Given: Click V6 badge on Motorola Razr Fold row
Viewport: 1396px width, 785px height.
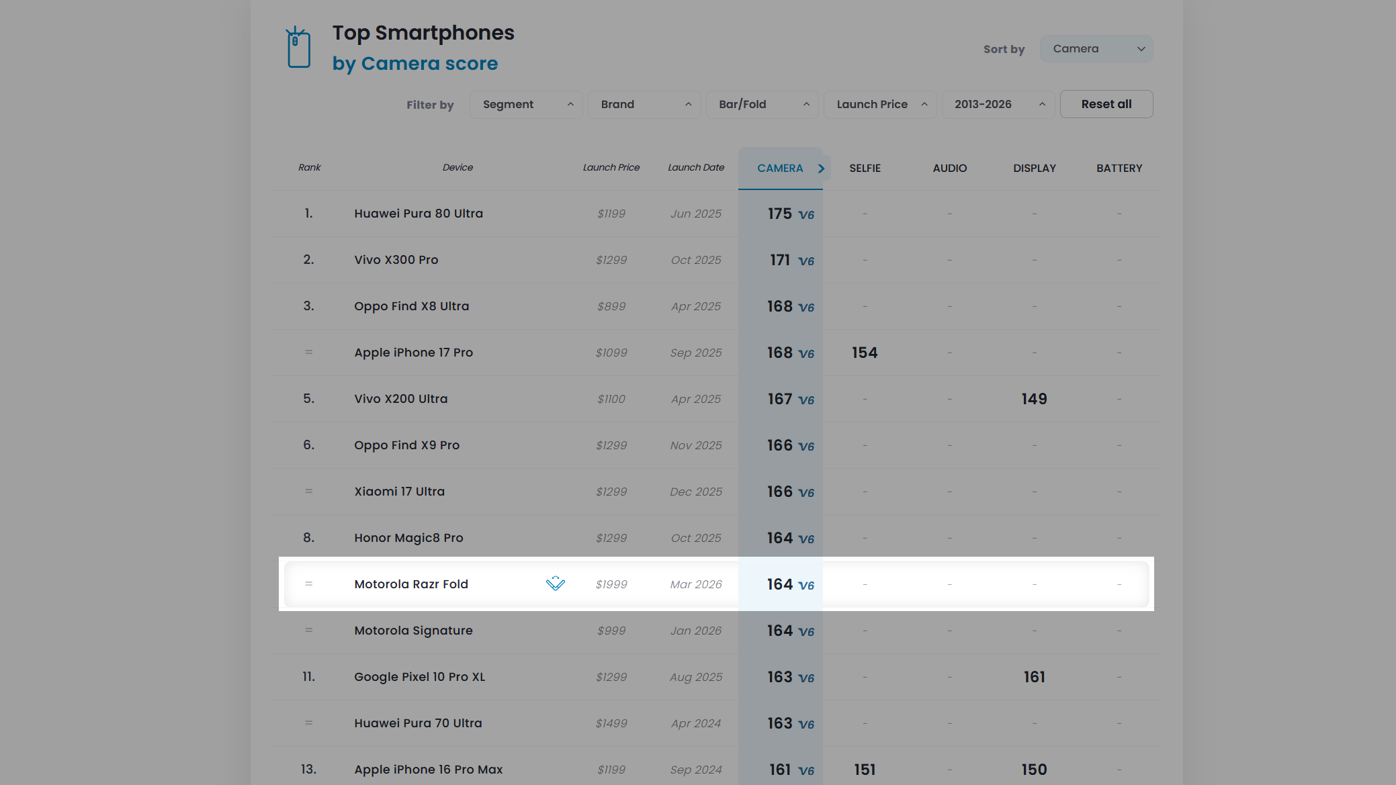Looking at the screenshot, I should click(x=805, y=586).
